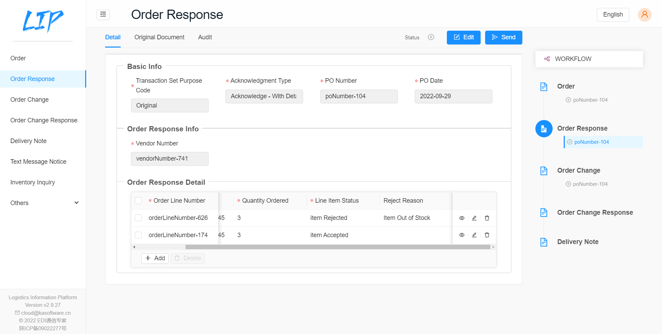The image size is (662, 334).
Task: Expand poNumber-104 under Order in workflow
Action: pos(568,100)
